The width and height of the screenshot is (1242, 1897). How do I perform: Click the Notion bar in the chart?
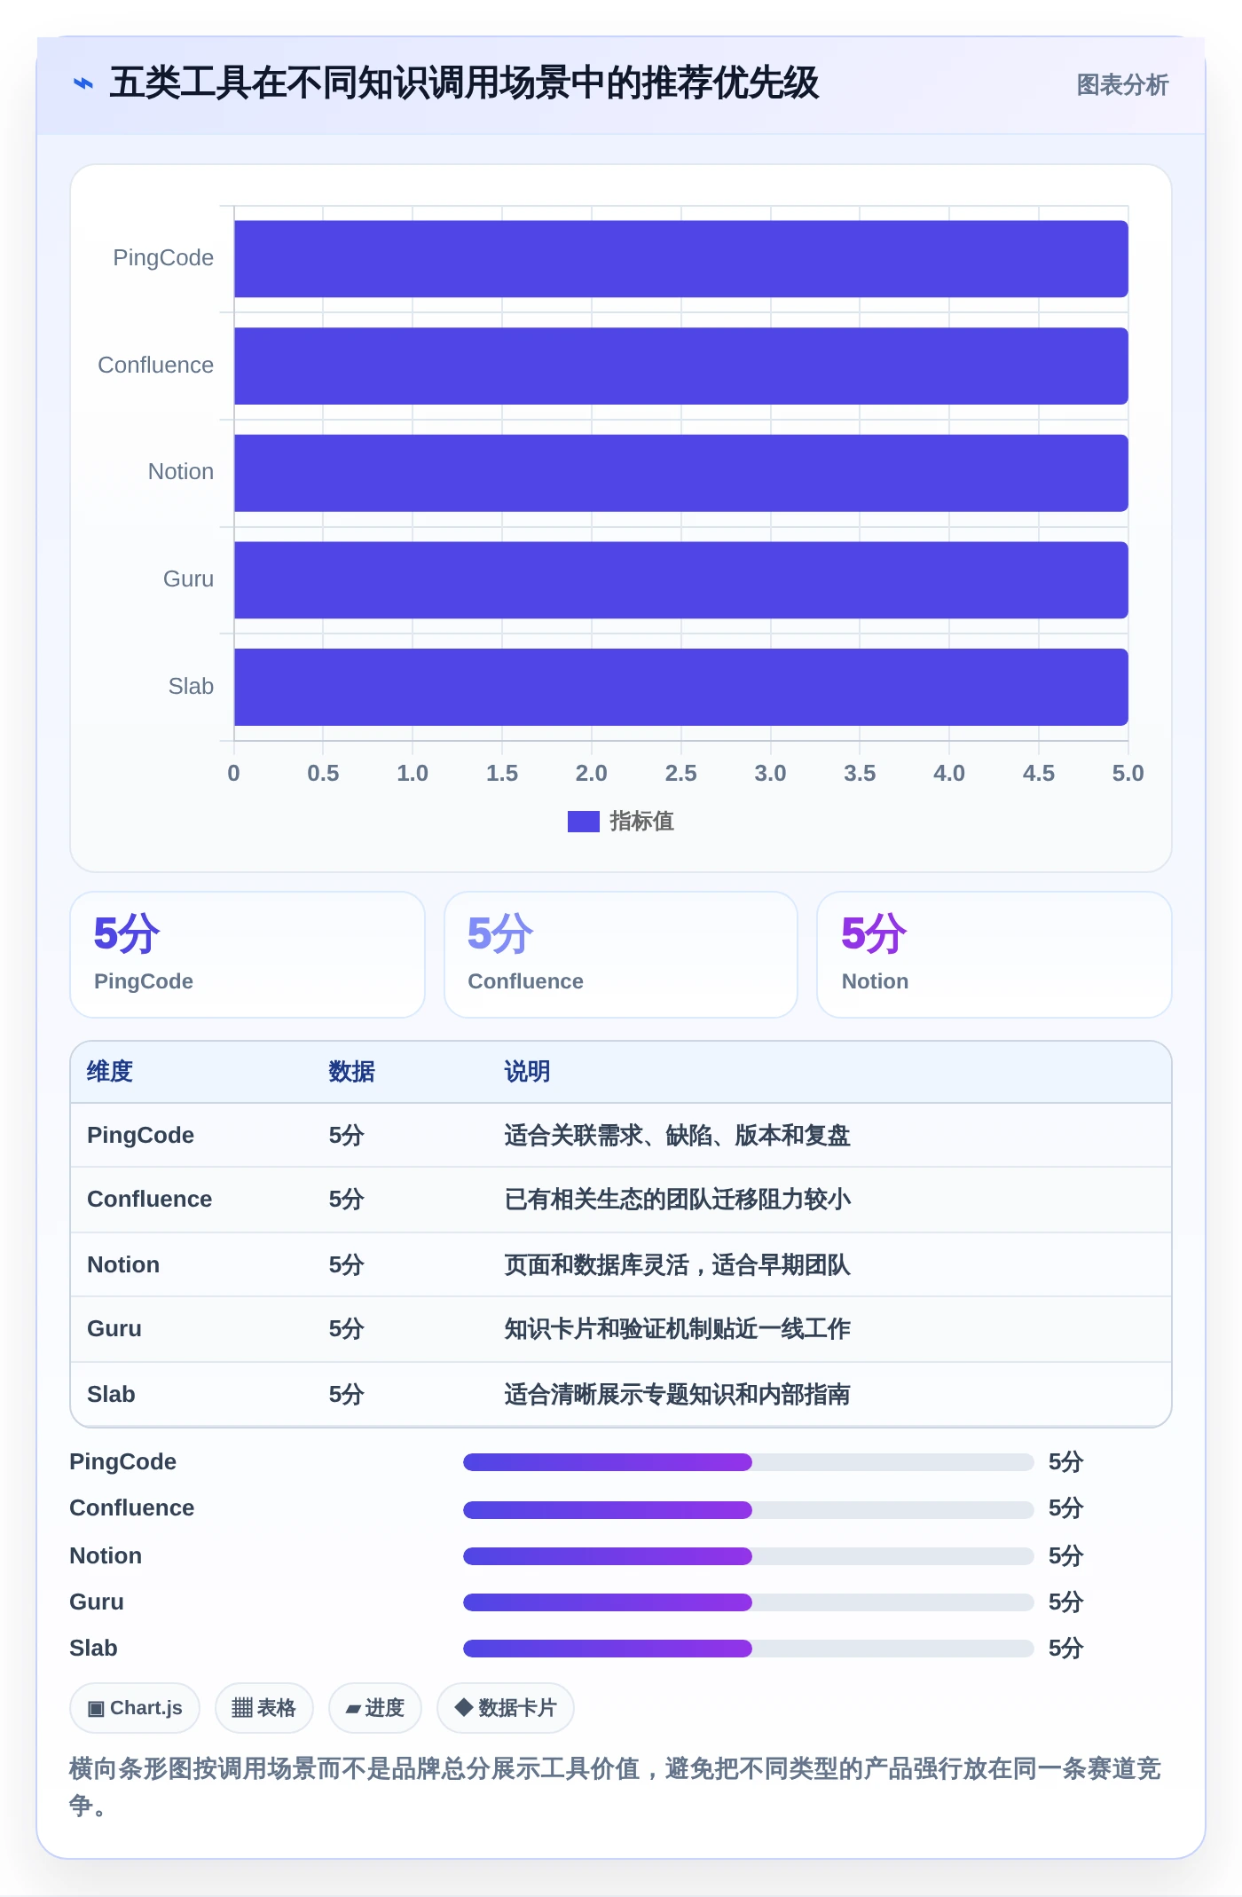[680, 473]
